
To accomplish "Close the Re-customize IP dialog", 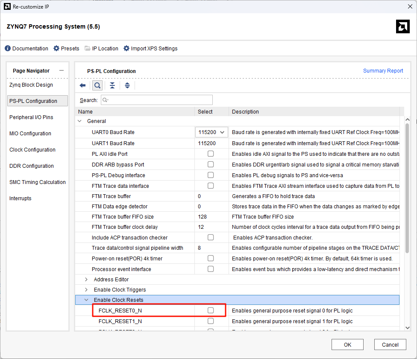I will [410, 7].
